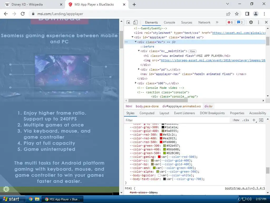Expand the div class="pd" node

point(139,69)
